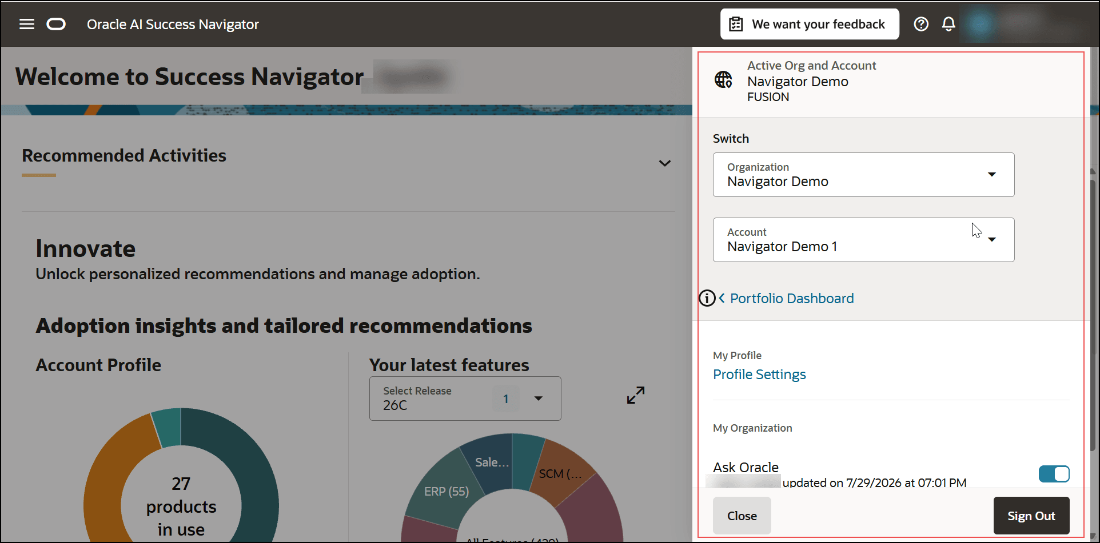Click the 'Your latest features' heading
This screenshot has height=543, width=1100.
(x=449, y=365)
